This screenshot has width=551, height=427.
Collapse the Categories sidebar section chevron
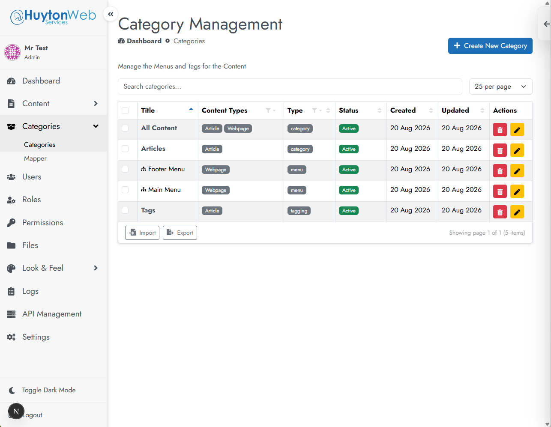(x=96, y=126)
